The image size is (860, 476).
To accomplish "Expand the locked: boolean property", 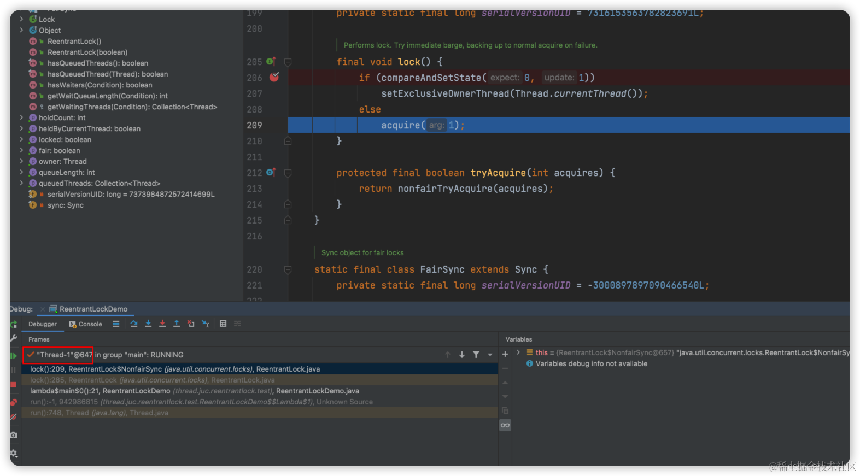I will (21, 139).
